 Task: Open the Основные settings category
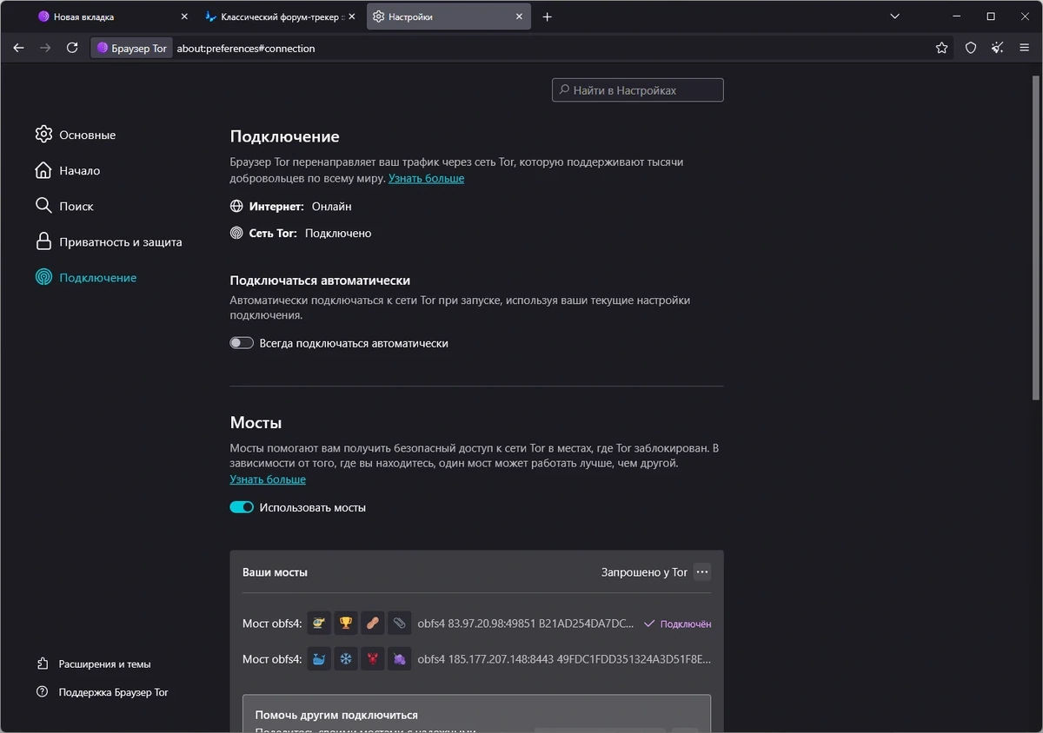pos(76,135)
